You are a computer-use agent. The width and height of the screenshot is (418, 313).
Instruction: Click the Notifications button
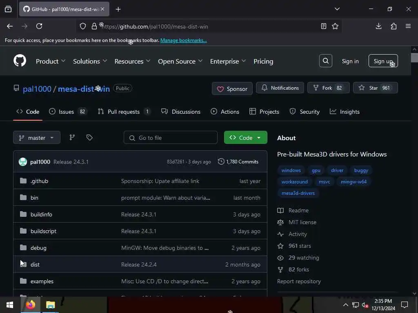[280, 88]
